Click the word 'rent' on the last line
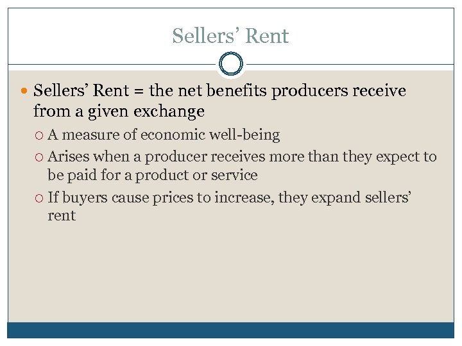462x346 pixels. pyautogui.click(x=62, y=216)
